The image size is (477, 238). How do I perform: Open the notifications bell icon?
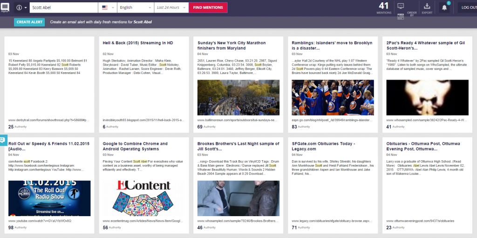[x=444, y=7]
